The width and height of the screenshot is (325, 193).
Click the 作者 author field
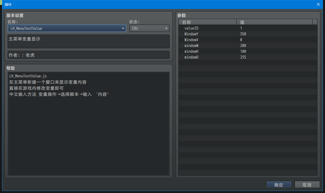[x=89, y=55]
